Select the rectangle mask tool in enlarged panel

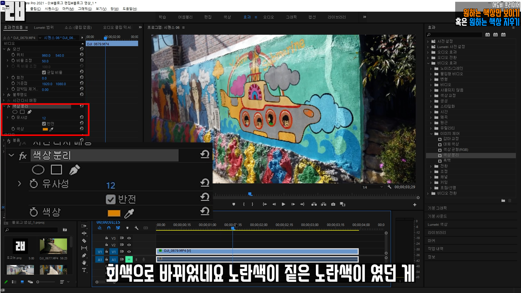click(56, 170)
